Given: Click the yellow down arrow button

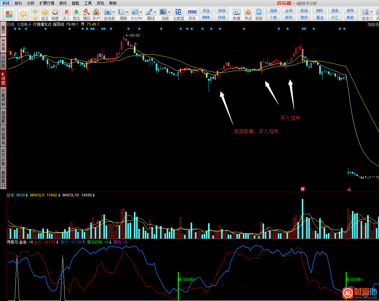Looking at the screenshot, I should [x=35, y=17].
